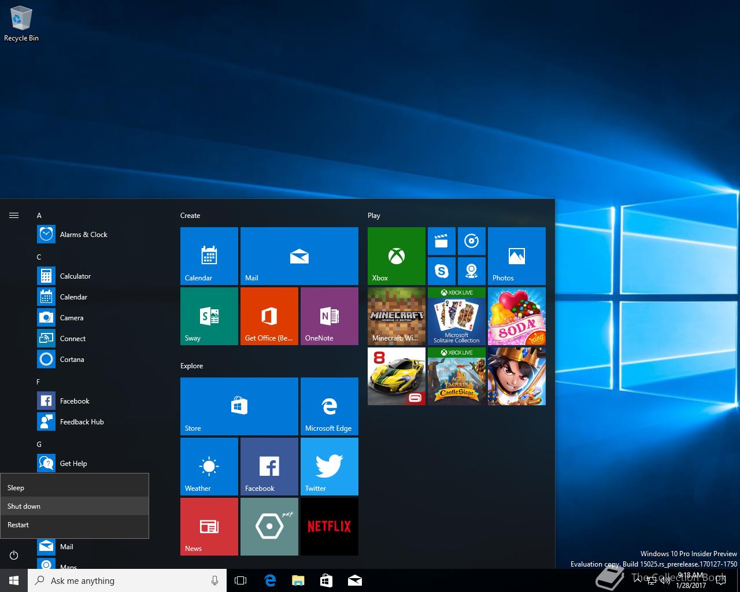Screen dimensions: 740x592
Task: Click the Get Office tile
Action: pyautogui.click(x=269, y=316)
